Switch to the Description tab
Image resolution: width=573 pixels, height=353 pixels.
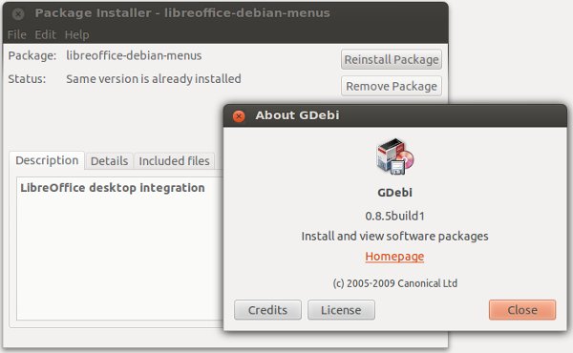47,160
